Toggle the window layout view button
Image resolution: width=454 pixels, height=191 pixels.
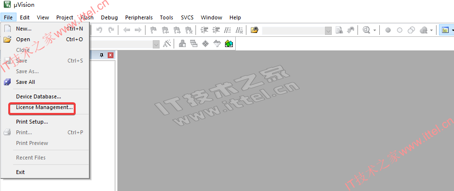click(445, 30)
